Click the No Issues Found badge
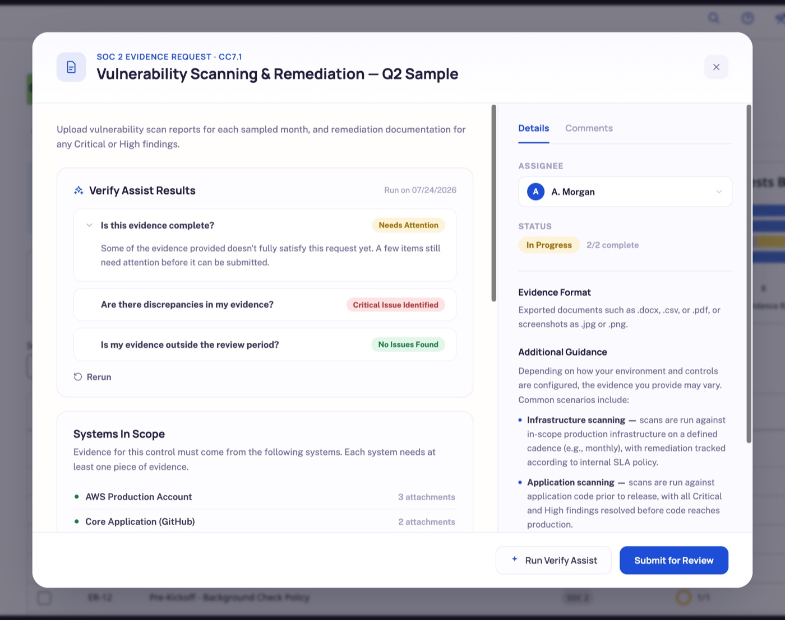This screenshot has width=785, height=620. coord(408,344)
